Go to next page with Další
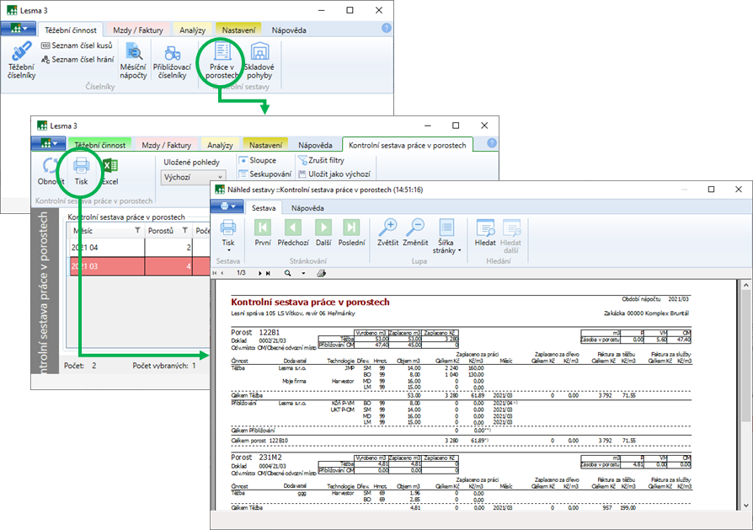Viewport: 753px width, 530px height. point(323,233)
